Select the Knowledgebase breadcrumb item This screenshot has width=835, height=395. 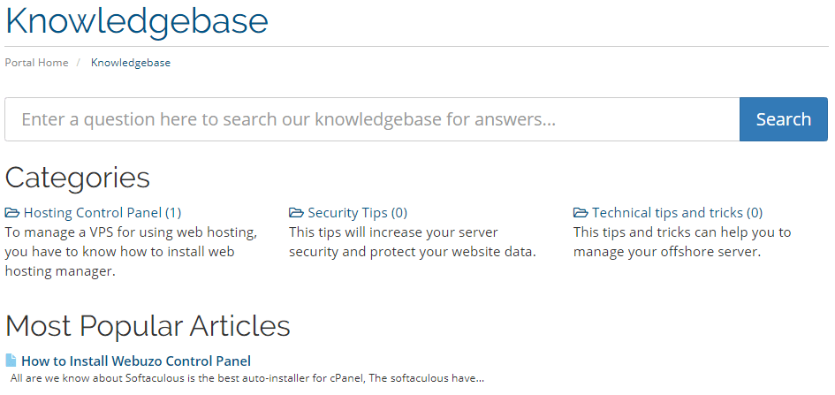click(x=131, y=63)
